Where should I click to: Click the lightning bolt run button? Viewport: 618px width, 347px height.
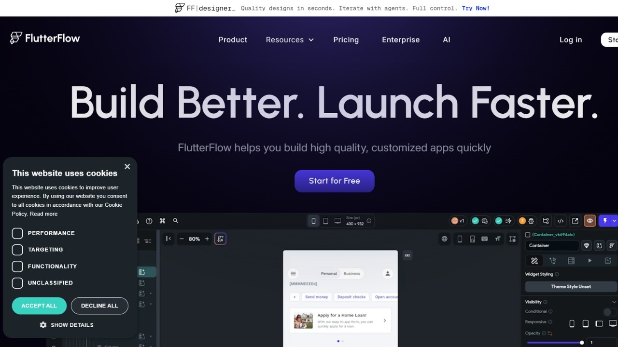(x=605, y=221)
